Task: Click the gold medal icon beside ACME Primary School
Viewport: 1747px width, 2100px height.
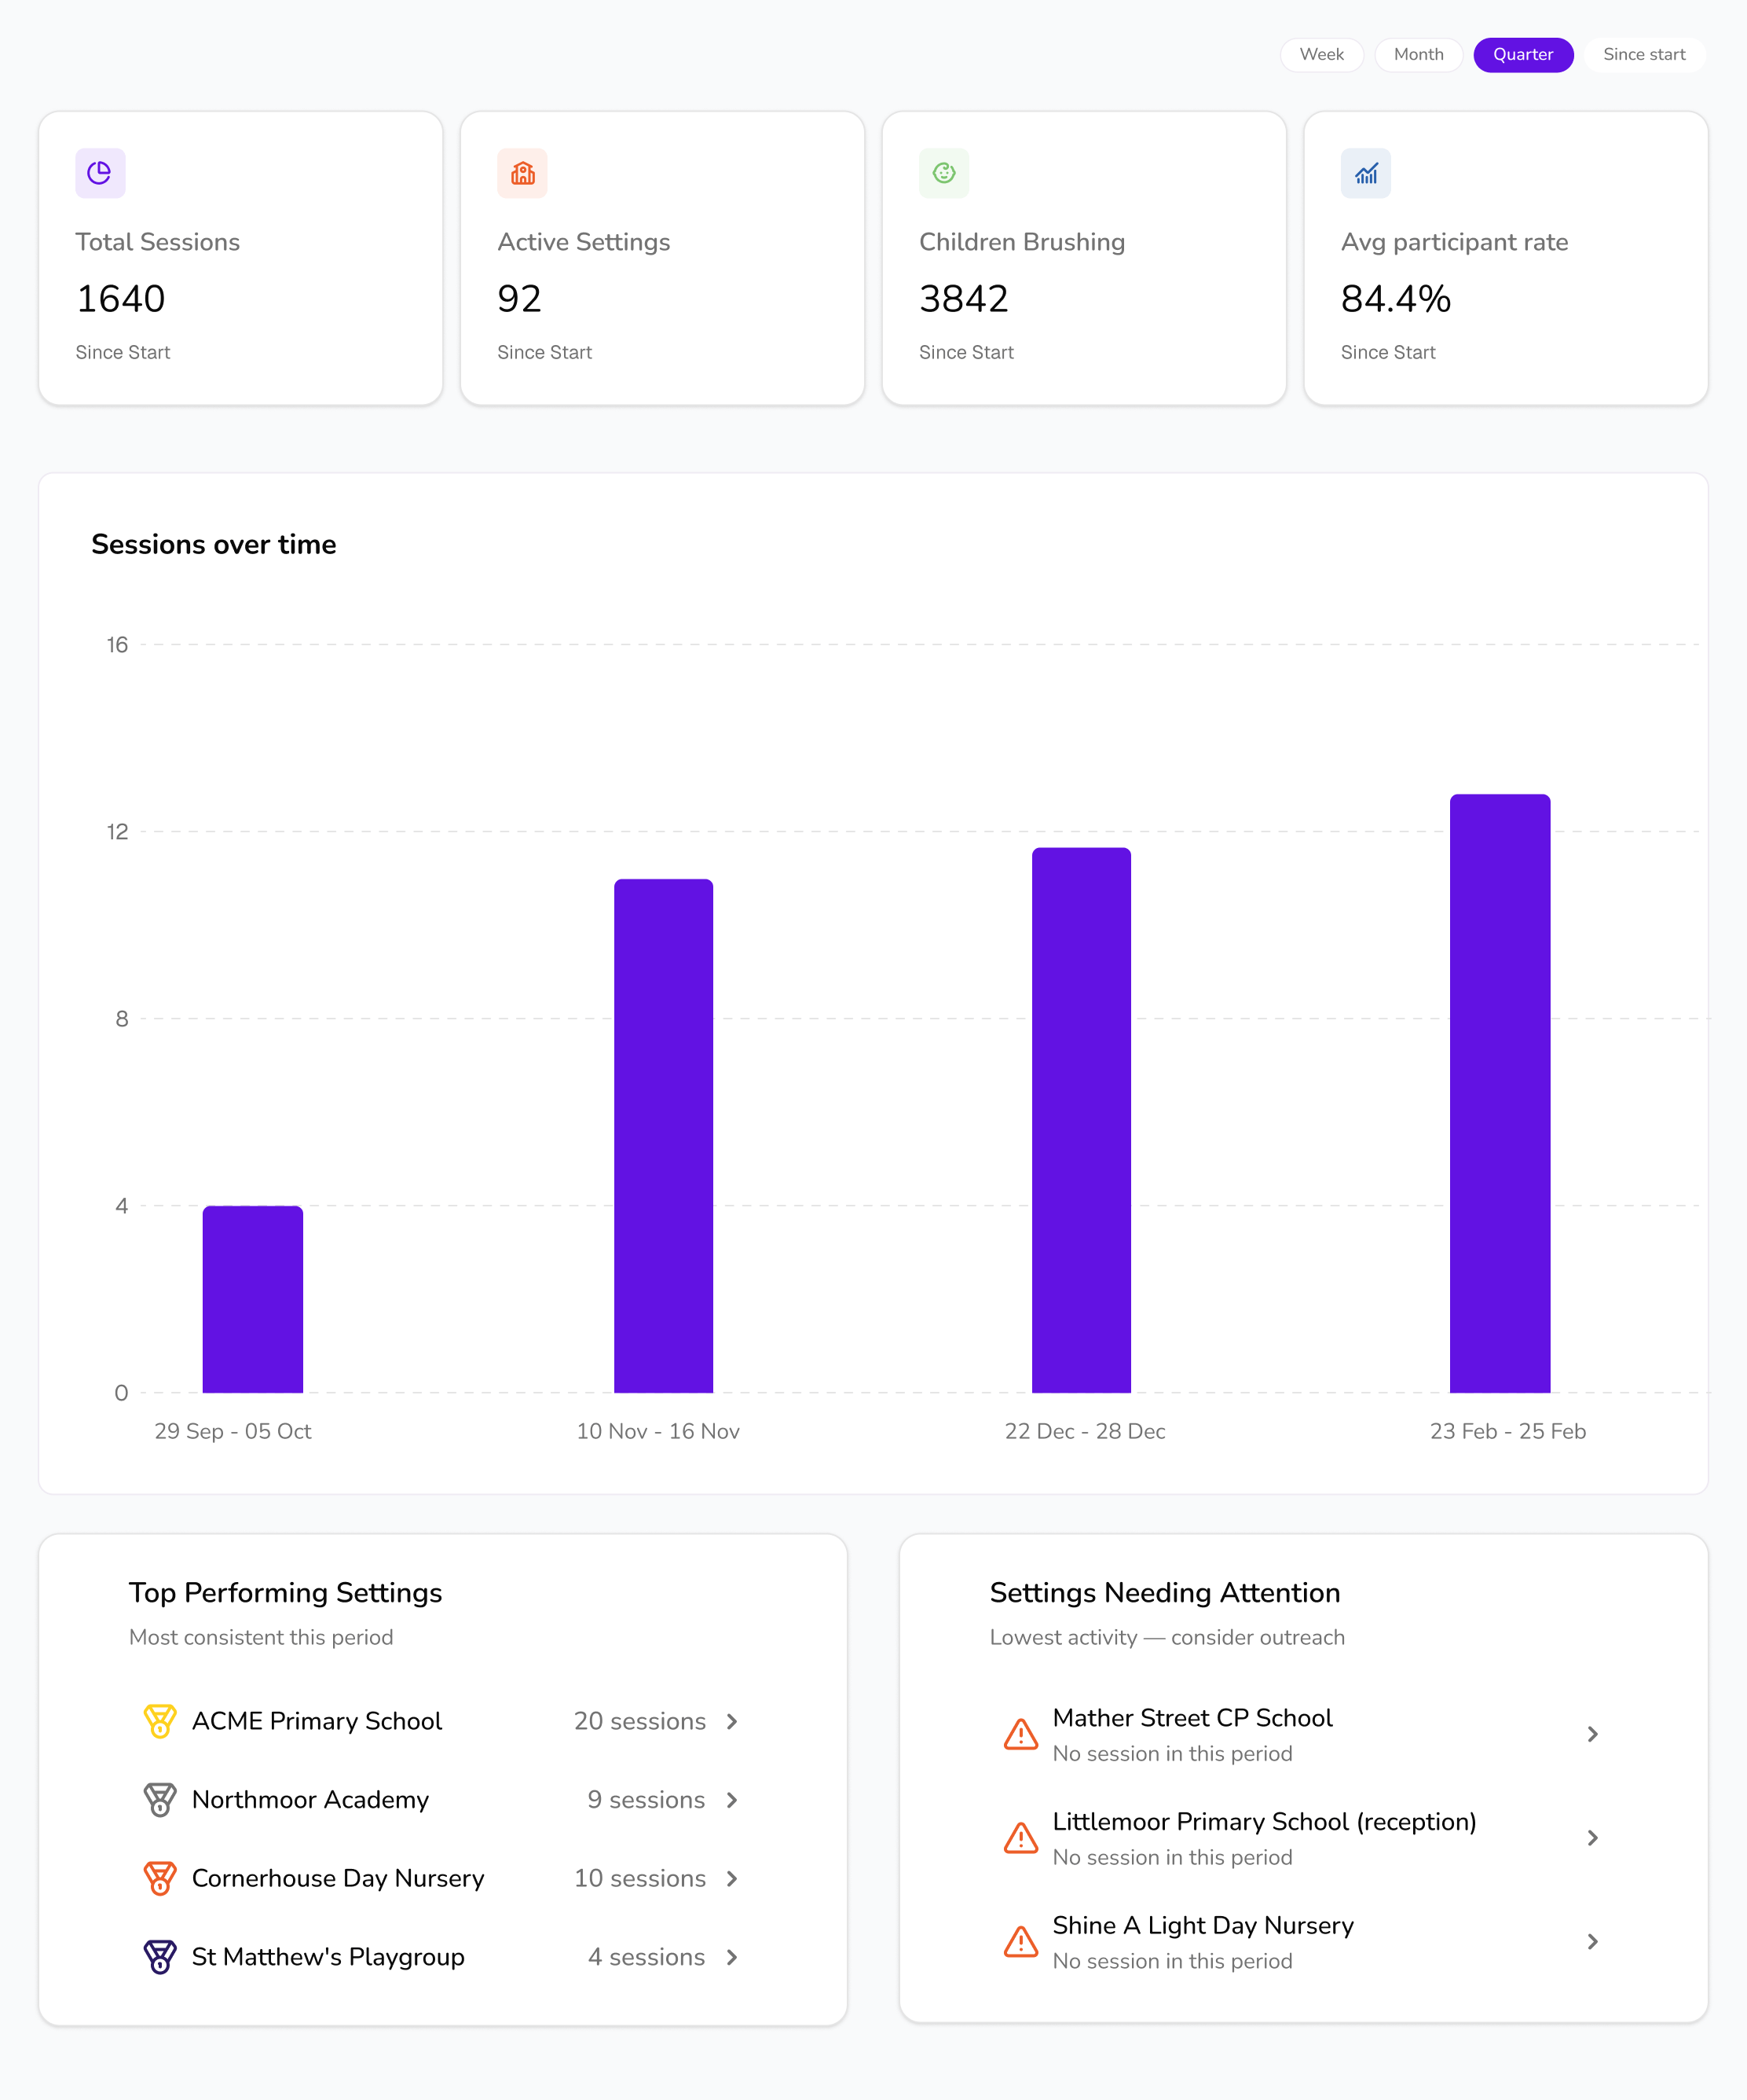Action: 160,1721
